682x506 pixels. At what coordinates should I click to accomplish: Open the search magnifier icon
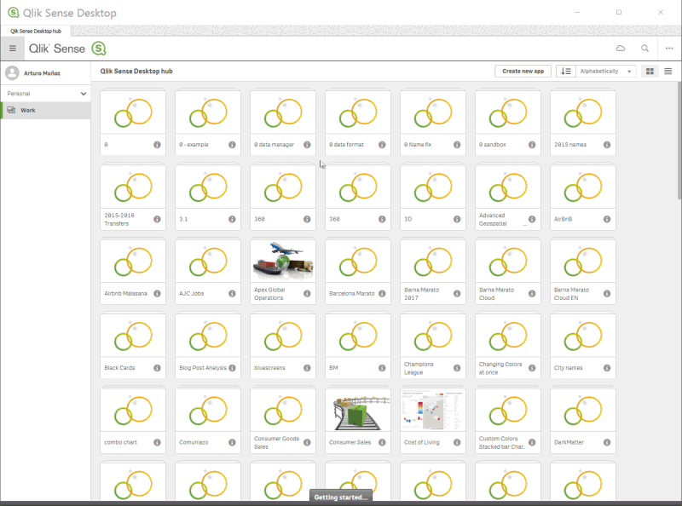pyautogui.click(x=644, y=49)
